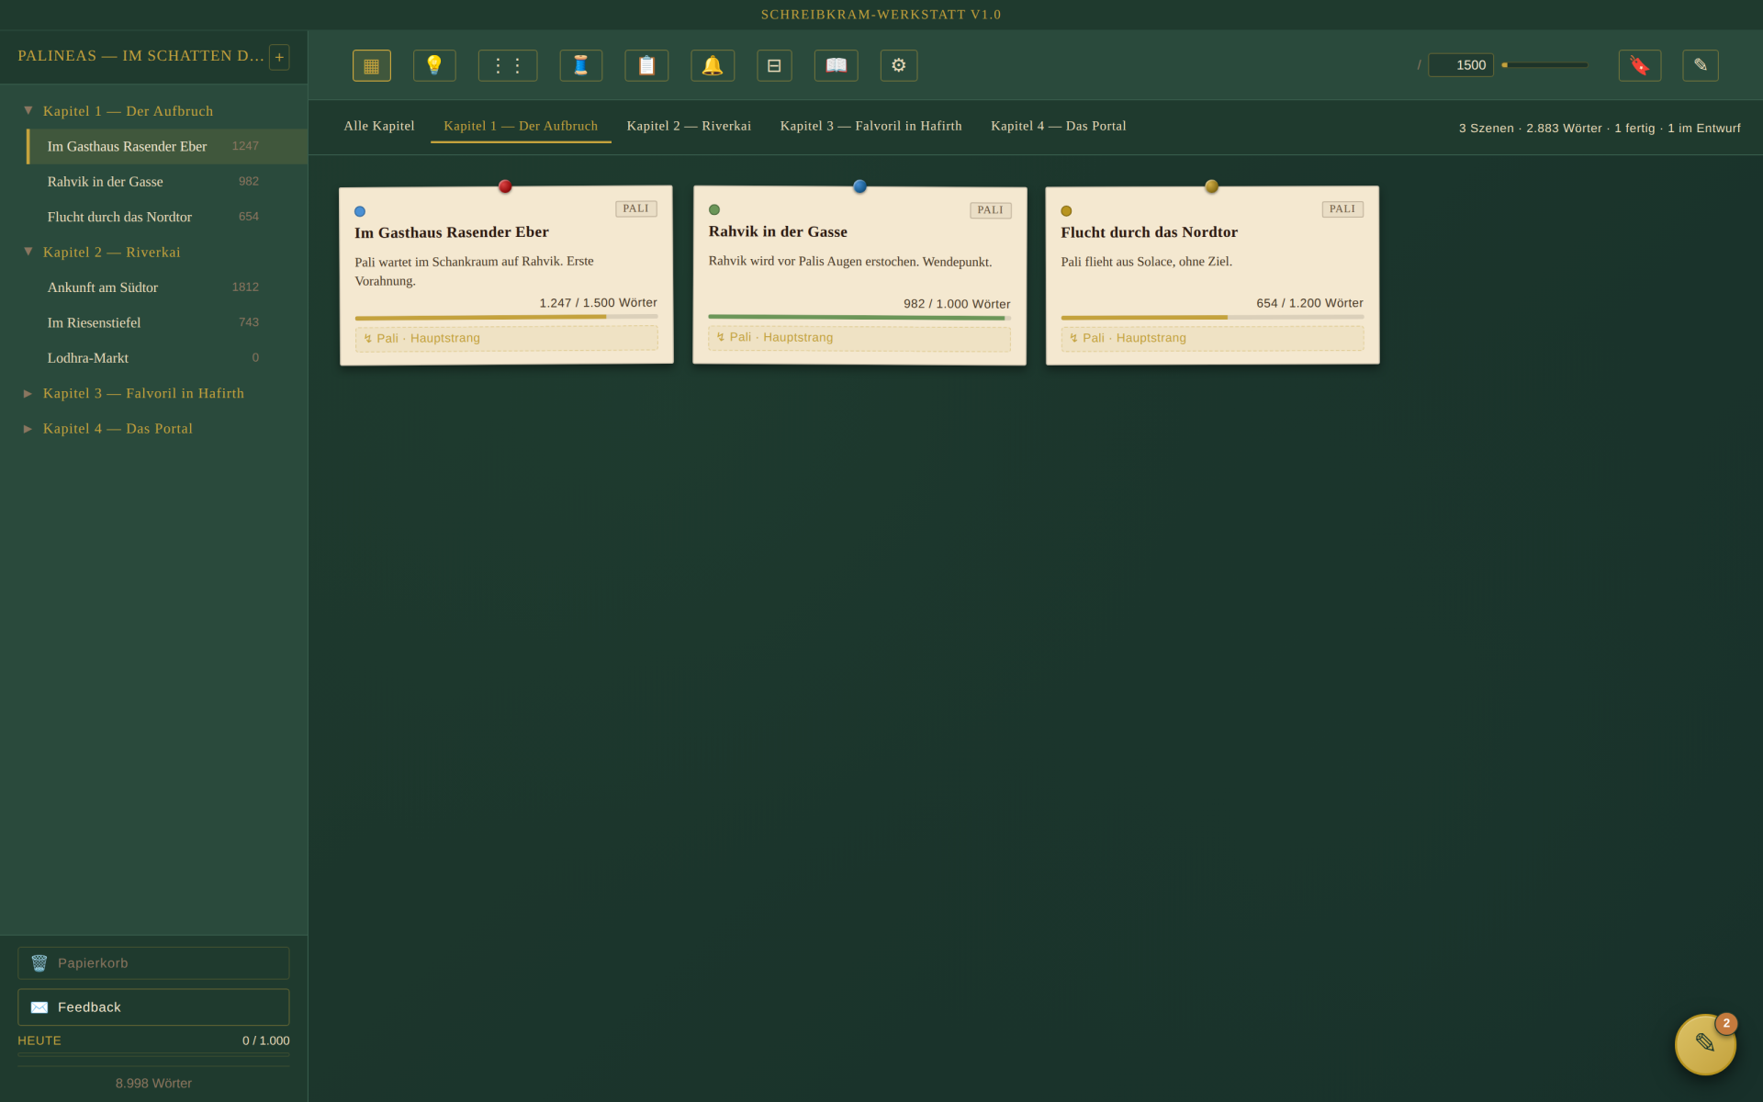
Task: Click the split layout toolbar icon
Action: tap(774, 65)
